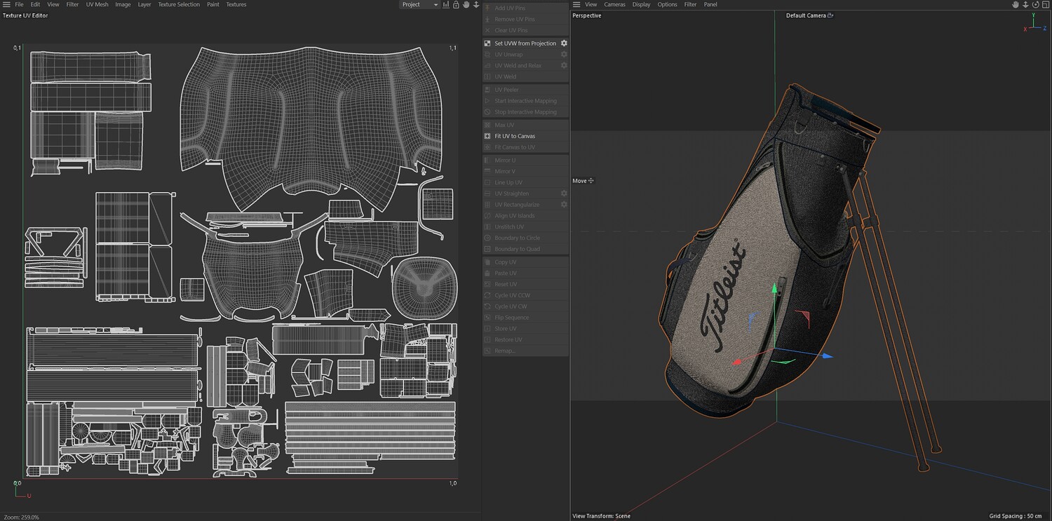1052x521 pixels.
Task: Click the Restore UV command
Action: (x=526, y=339)
